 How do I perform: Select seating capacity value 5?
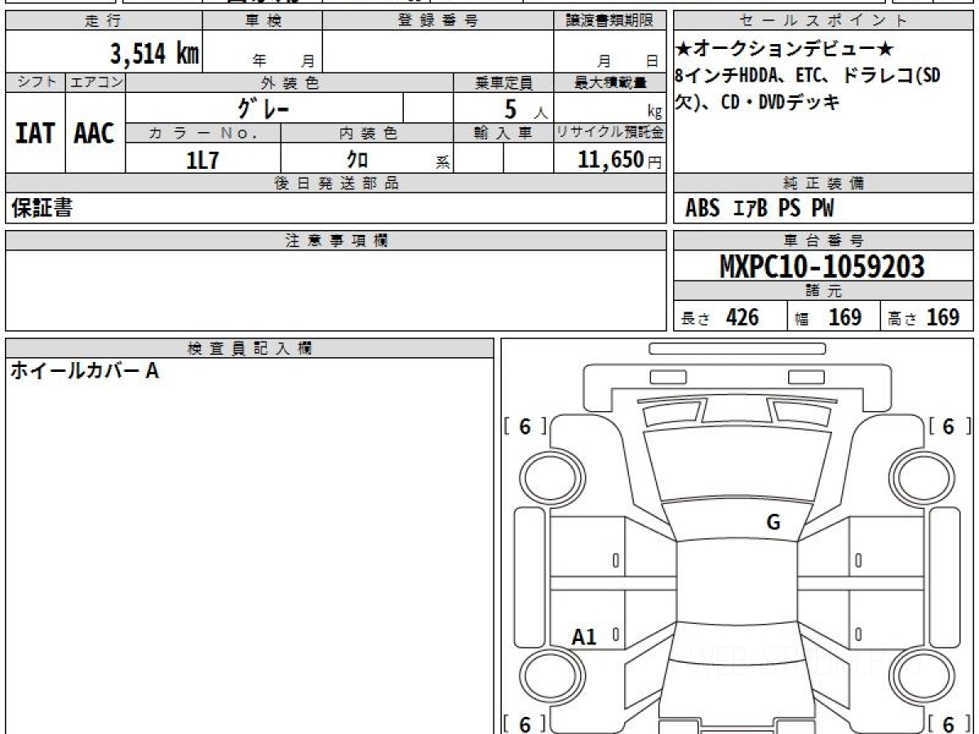(512, 108)
